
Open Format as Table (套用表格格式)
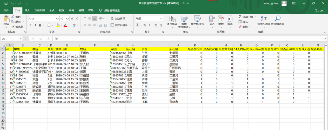click(x=184, y=22)
